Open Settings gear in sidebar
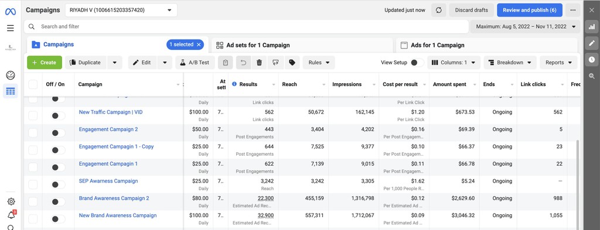 [11, 201]
